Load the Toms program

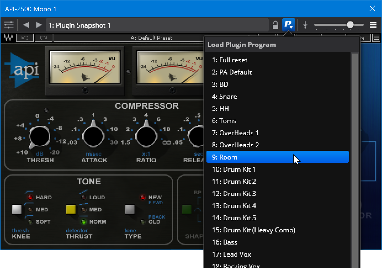278,121
